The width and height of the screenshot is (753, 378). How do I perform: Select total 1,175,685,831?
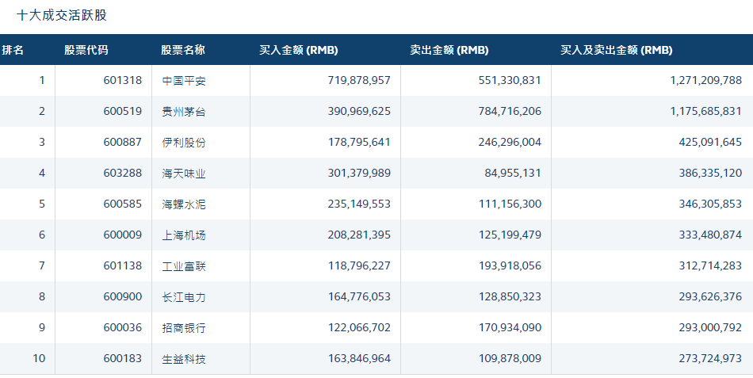coord(706,111)
